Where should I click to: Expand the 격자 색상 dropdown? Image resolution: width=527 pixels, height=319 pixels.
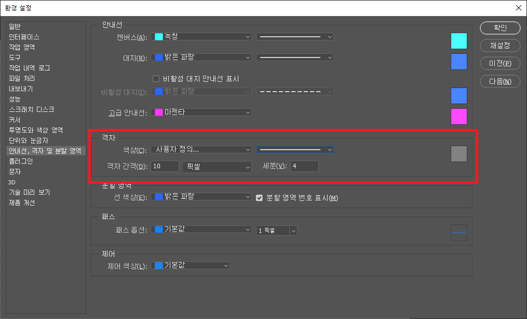point(201,150)
